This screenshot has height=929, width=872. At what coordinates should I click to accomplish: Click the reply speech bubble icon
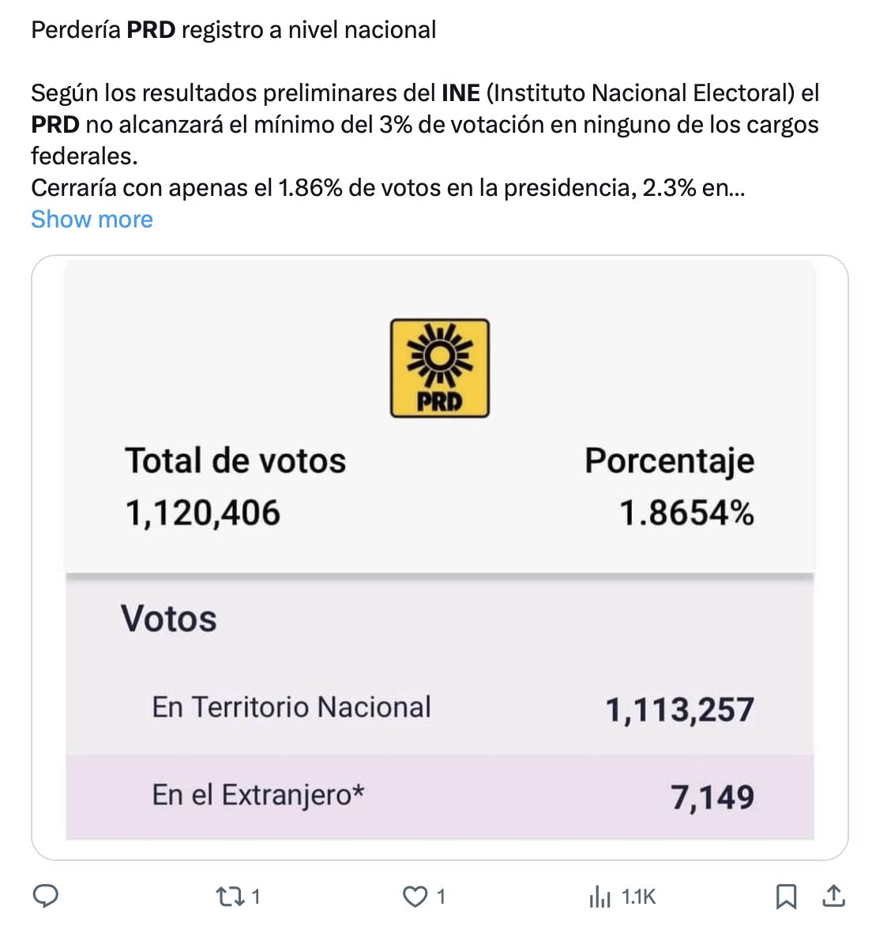(46, 896)
